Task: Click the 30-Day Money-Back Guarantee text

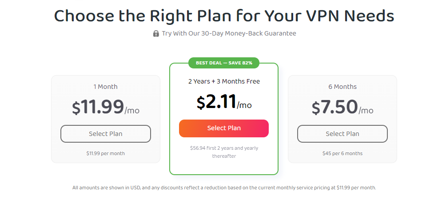Action: click(228, 33)
